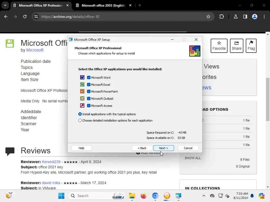Click the taskbar clock and date
This screenshot has height=202, width=270.
pos(241,196)
